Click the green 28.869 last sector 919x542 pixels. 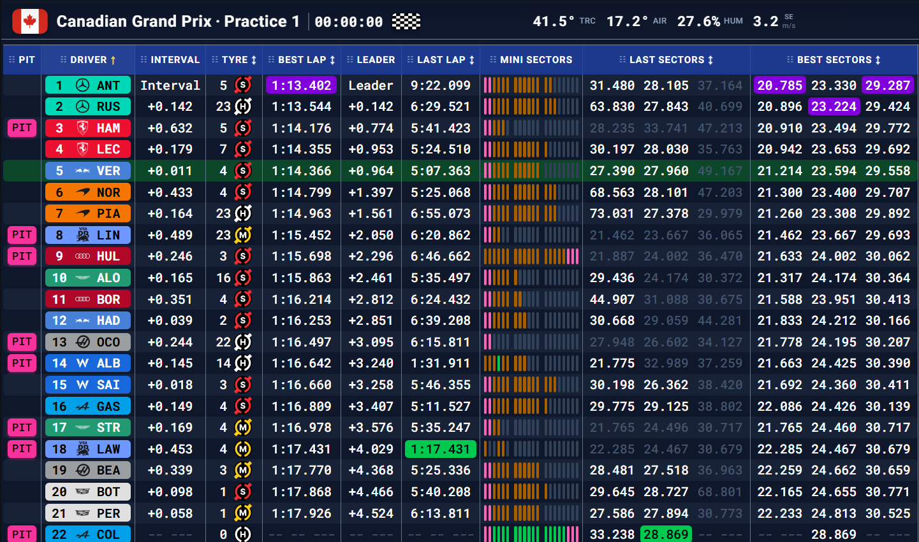click(666, 534)
